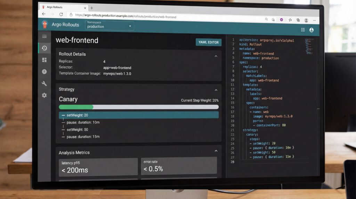This screenshot has height=199, width=356.
Task: Click the zoom magnifier icon in address bar
Action: [267, 19]
